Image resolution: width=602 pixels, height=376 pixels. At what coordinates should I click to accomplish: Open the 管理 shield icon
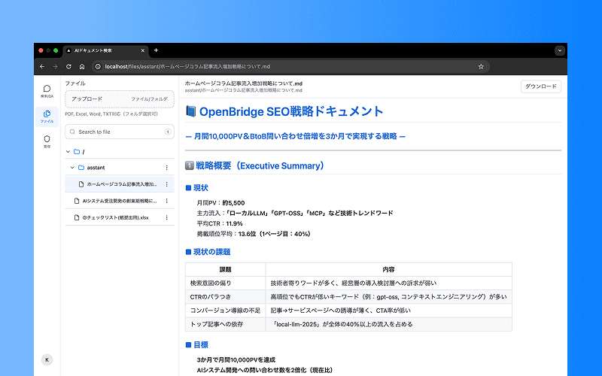(x=47, y=141)
